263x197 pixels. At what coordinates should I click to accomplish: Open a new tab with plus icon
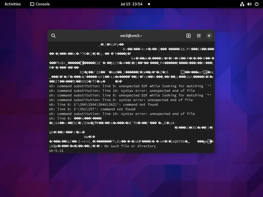tap(188, 36)
